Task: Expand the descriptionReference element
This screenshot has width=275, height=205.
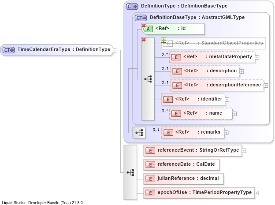Action: 266,86
